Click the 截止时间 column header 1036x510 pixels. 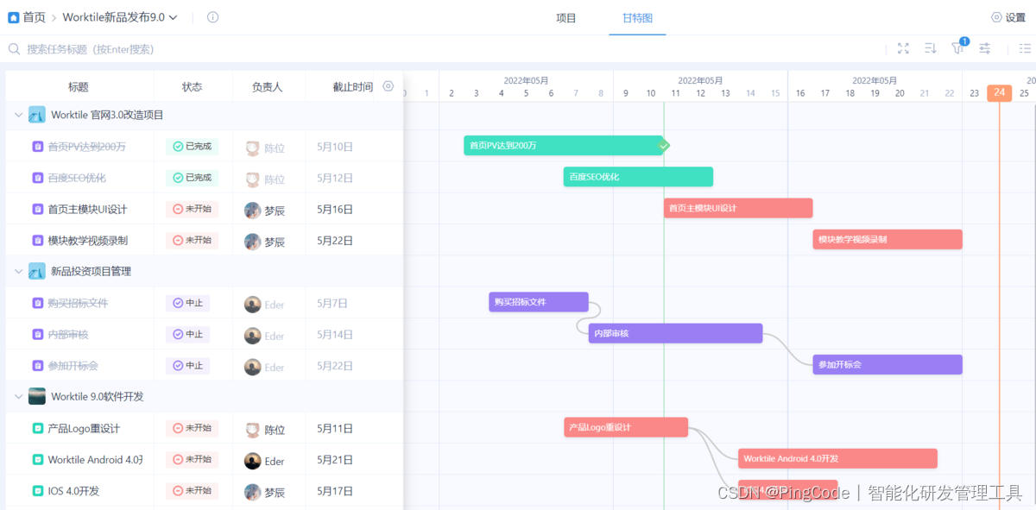[x=353, y=86]
